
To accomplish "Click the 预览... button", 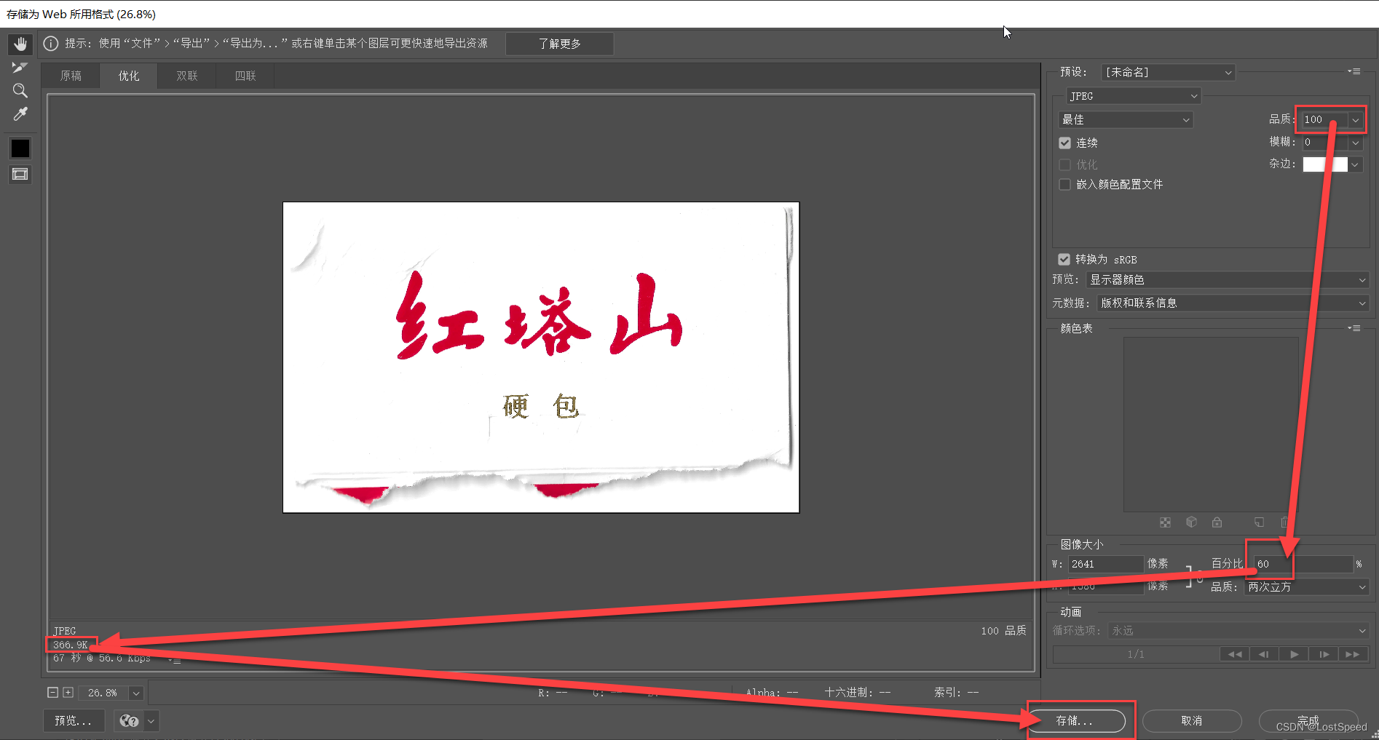I will click(74, 720).
